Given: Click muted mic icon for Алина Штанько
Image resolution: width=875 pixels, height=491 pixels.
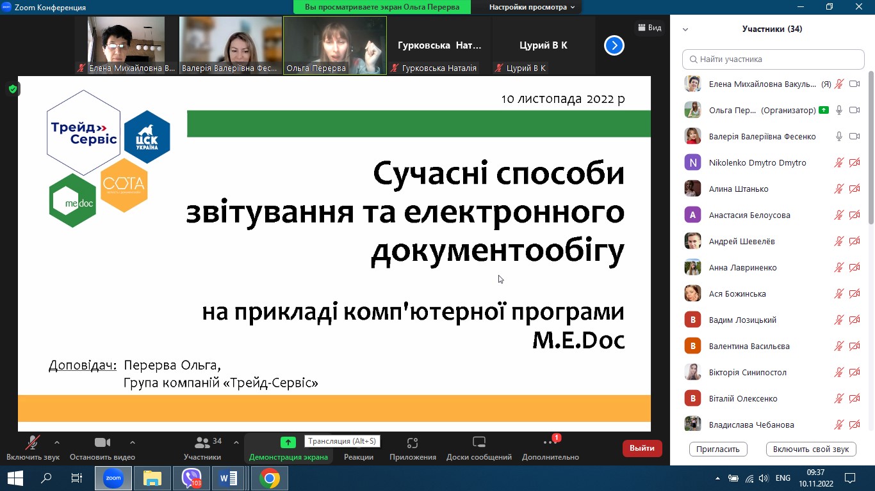Looking at the screenshot, I should pos(839,189).
